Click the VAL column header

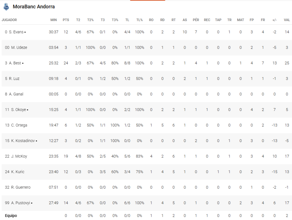(x=287, y=20)
